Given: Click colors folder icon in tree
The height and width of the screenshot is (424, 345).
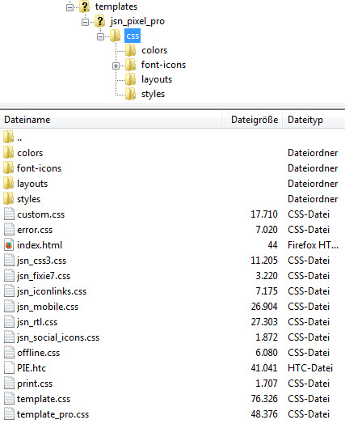Looking at the screenshot, I should coord(131,50).
